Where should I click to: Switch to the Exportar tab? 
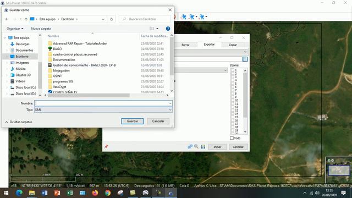click(x=209, y=45)
